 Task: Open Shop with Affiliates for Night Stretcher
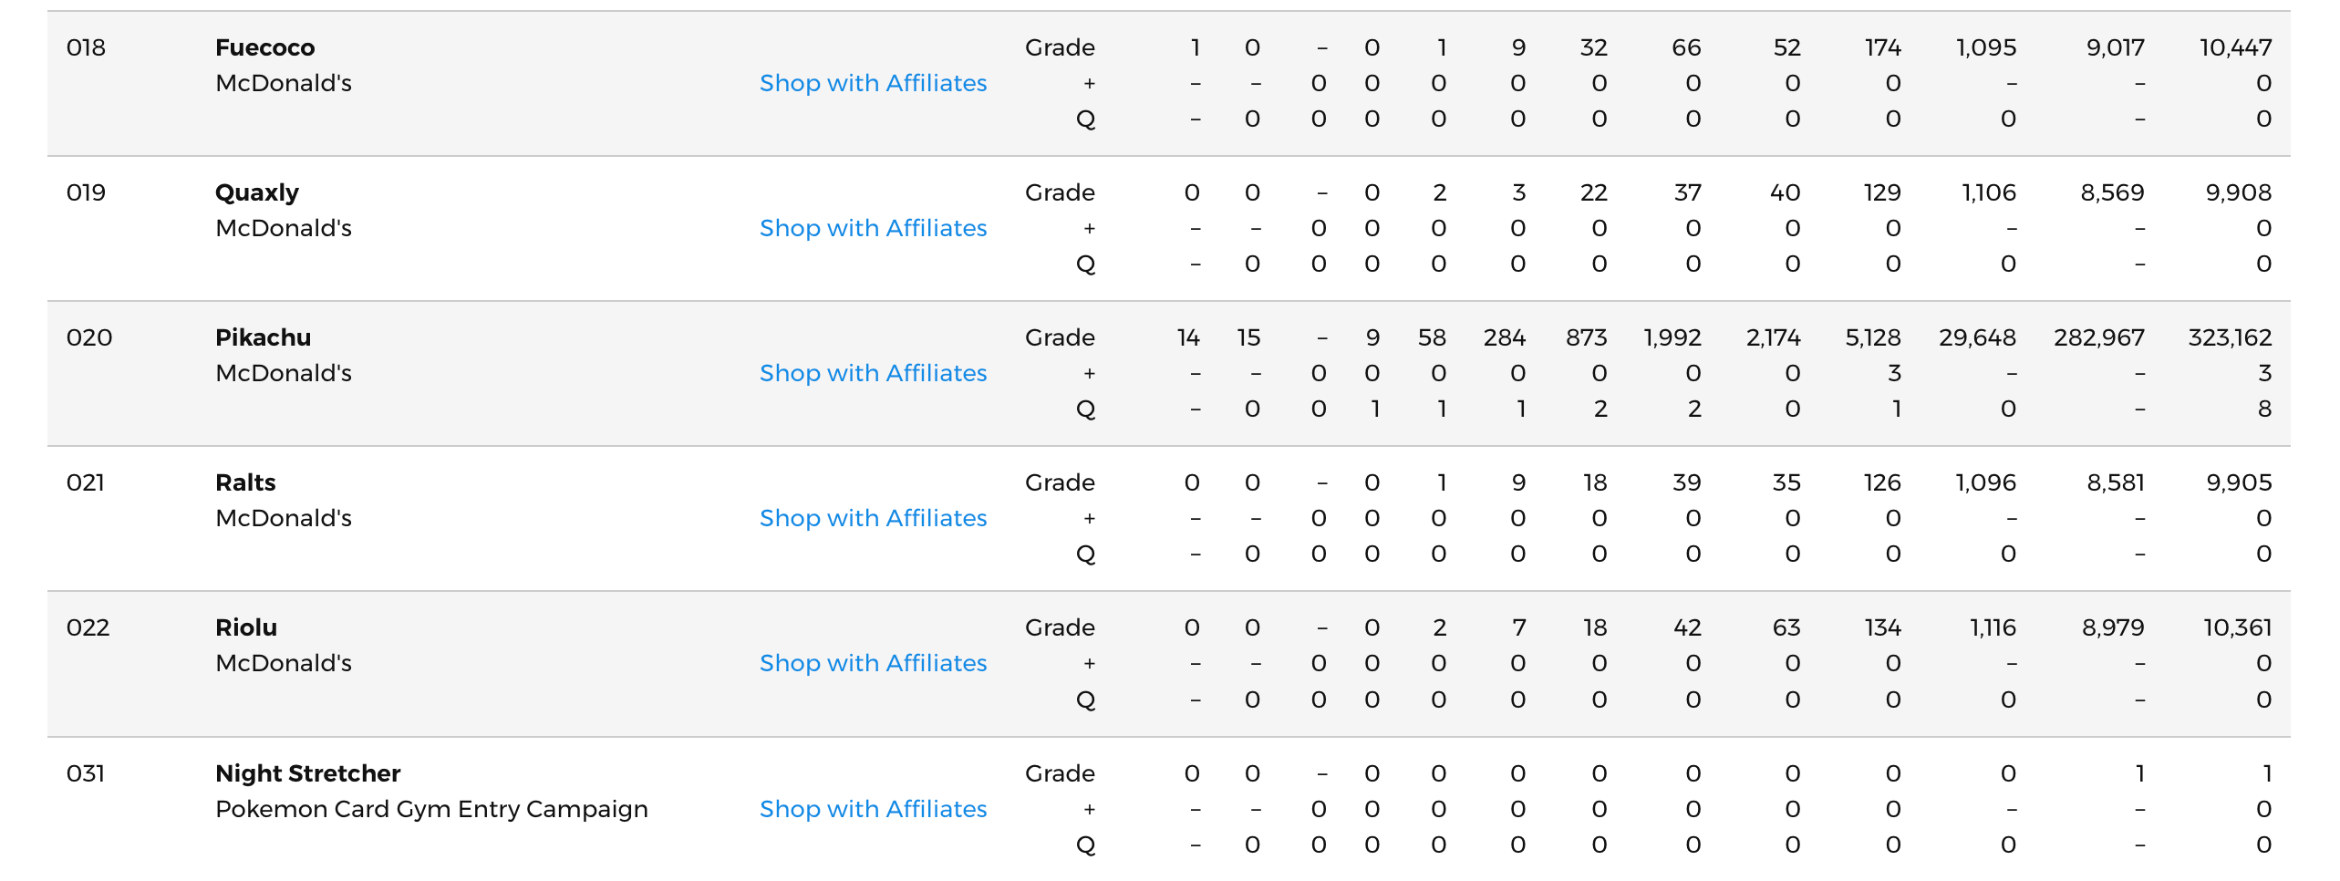[x=873, y=809]
